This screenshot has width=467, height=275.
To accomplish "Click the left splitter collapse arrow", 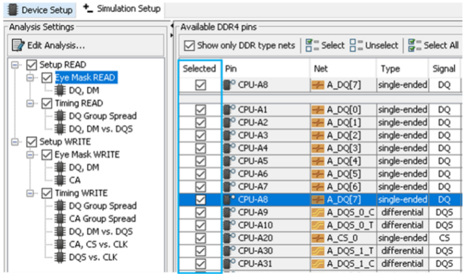I will (x=171, y=26).
